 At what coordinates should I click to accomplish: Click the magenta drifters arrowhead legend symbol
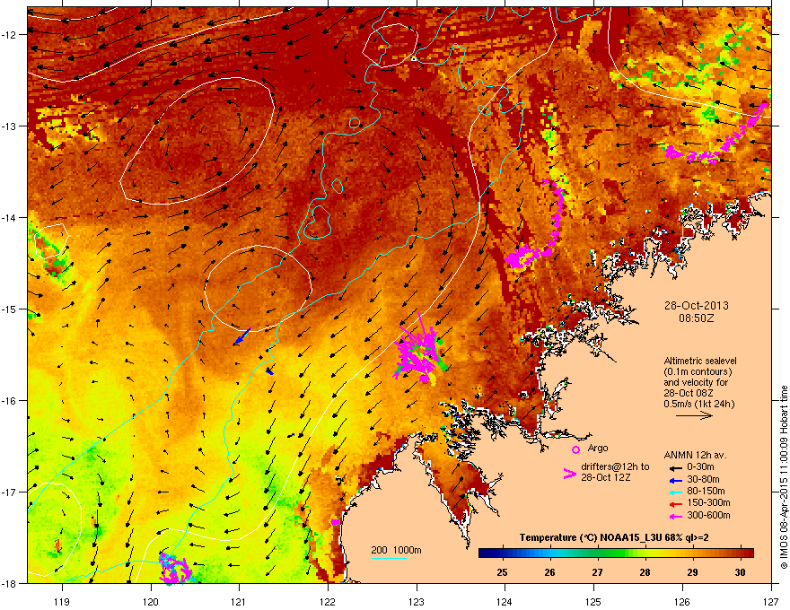[569, 474]
